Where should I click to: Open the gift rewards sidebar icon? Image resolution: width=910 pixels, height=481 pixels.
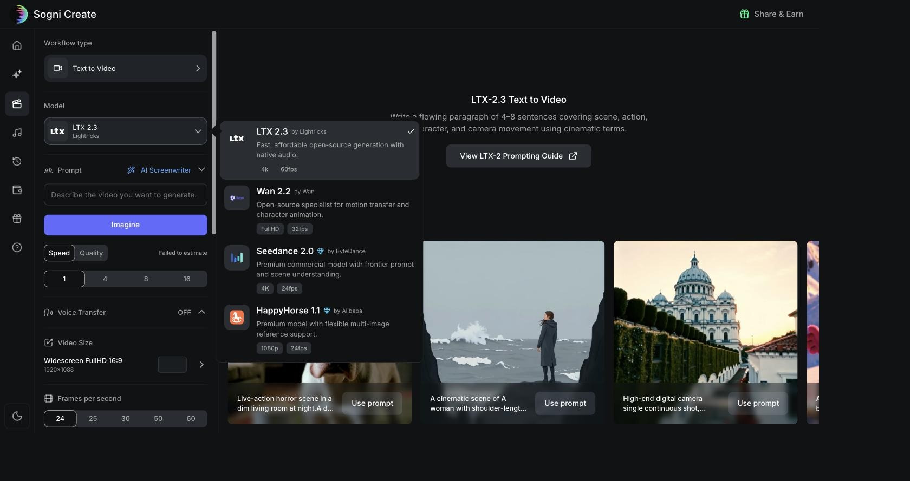click(x=17, y=219)
